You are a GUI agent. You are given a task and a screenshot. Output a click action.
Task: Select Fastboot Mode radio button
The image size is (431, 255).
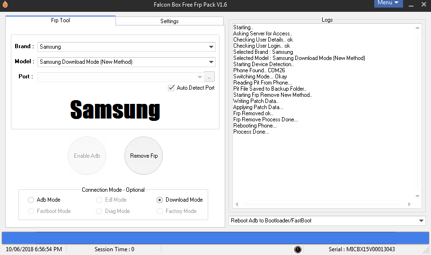coord(31,211)
